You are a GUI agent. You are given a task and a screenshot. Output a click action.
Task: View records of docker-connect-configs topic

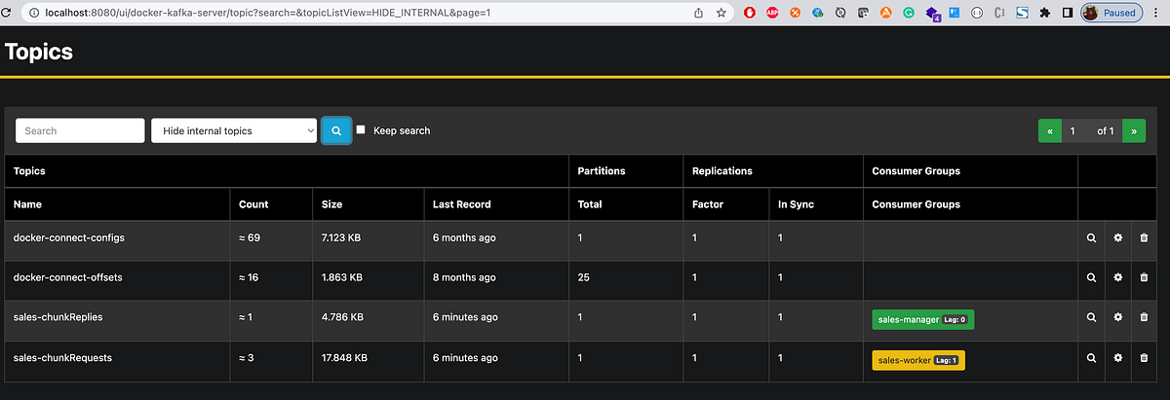pos(1091,237)
